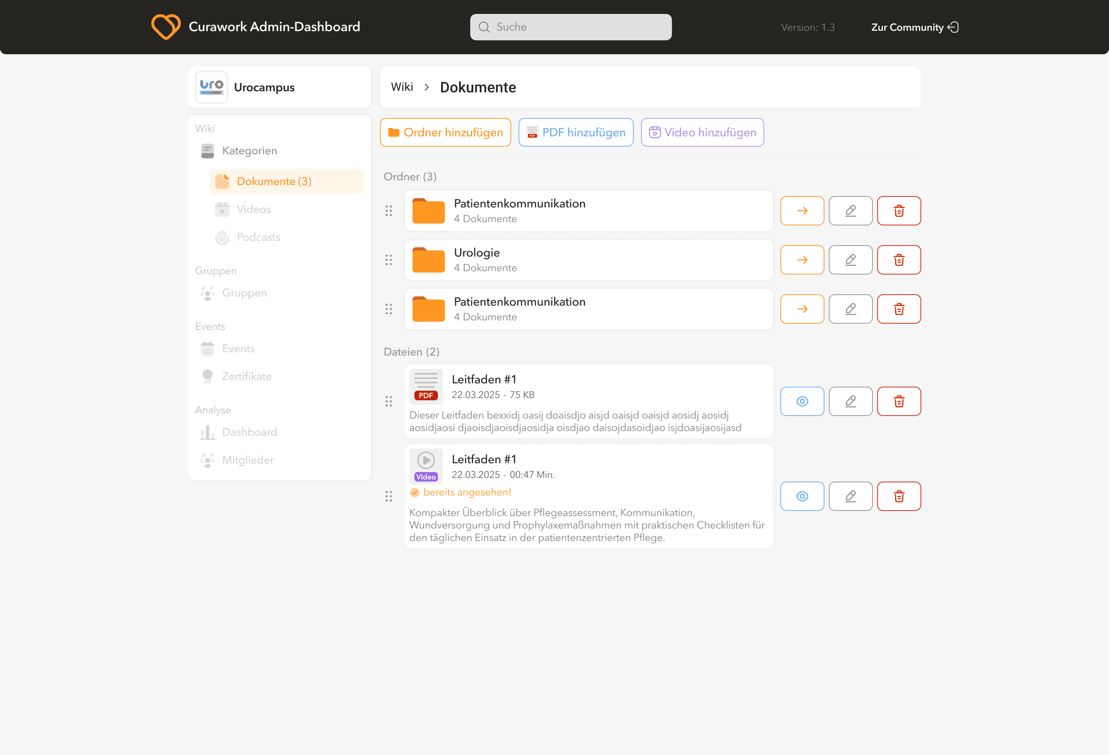Open the Patientenkommunikation folder listed above Urologie
Screen dimensions: 1109x755
point(802,211)
